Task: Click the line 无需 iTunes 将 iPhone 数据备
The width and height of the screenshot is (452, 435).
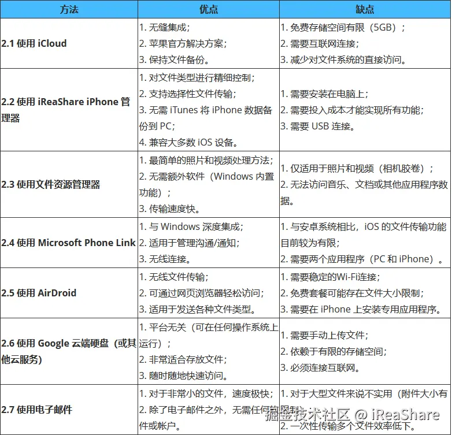Action: pyautogui.click(x=206, y=110)
